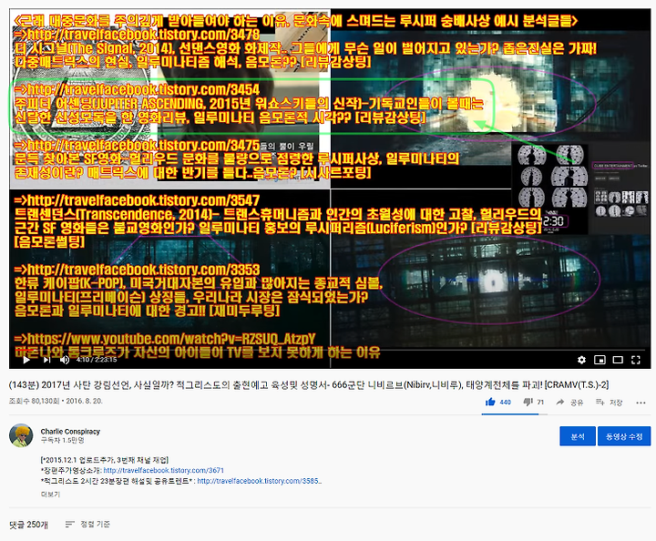Viewport: 656px width, 541px height.
Task: Open the tistory.com/3671 link
Action: click(164, 470)
